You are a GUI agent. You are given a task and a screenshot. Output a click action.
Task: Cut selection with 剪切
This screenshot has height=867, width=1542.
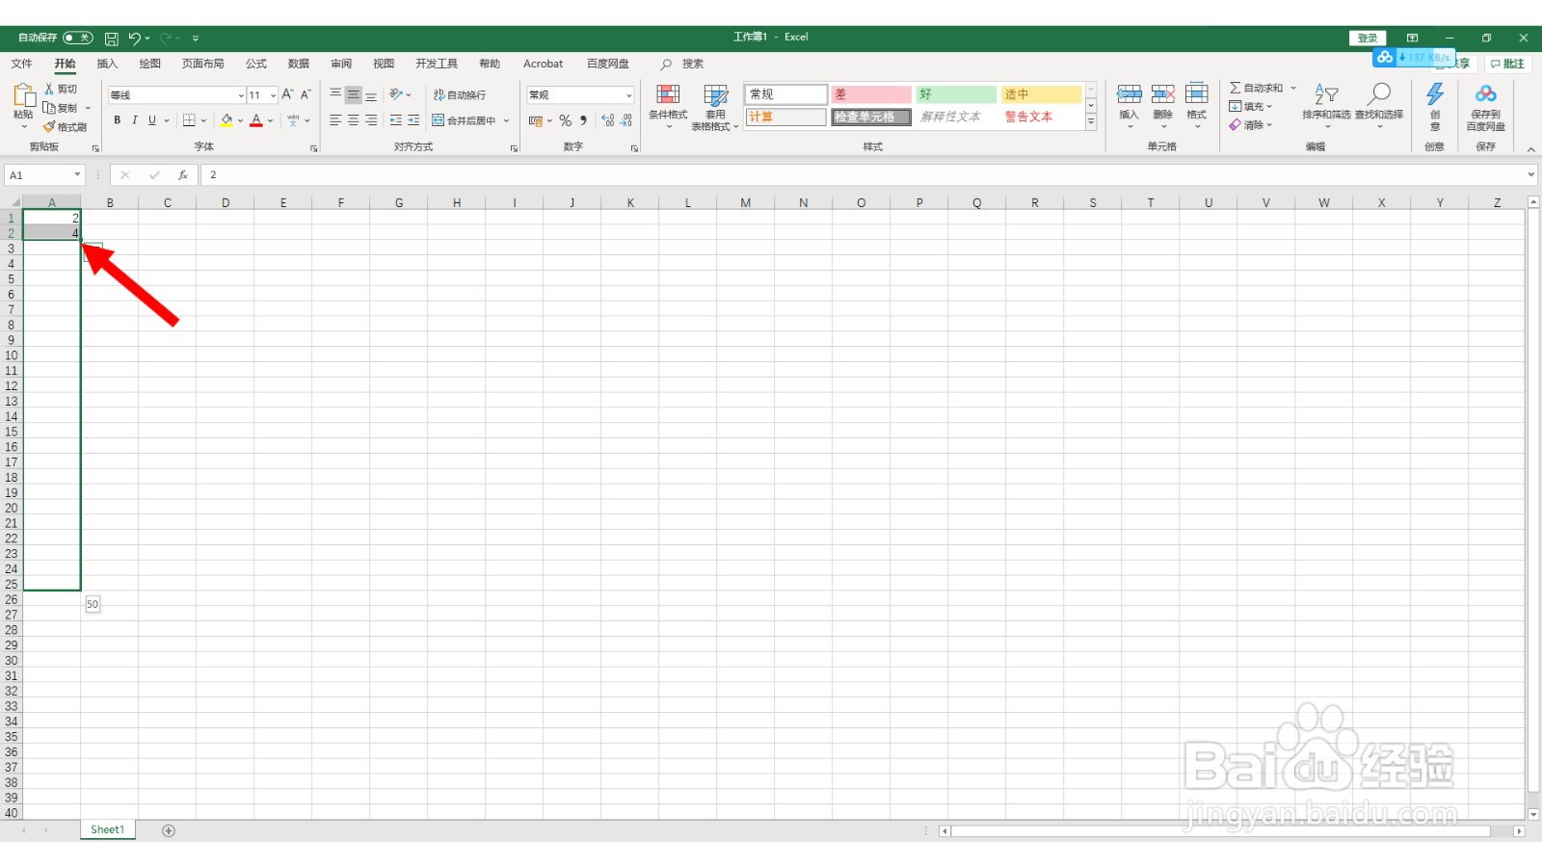click(x=61, y=89)
